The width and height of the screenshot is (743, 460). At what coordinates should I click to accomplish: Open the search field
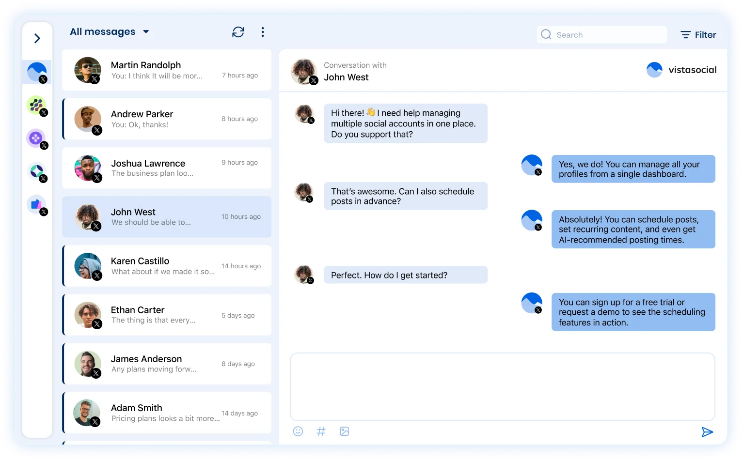point(601,34)
